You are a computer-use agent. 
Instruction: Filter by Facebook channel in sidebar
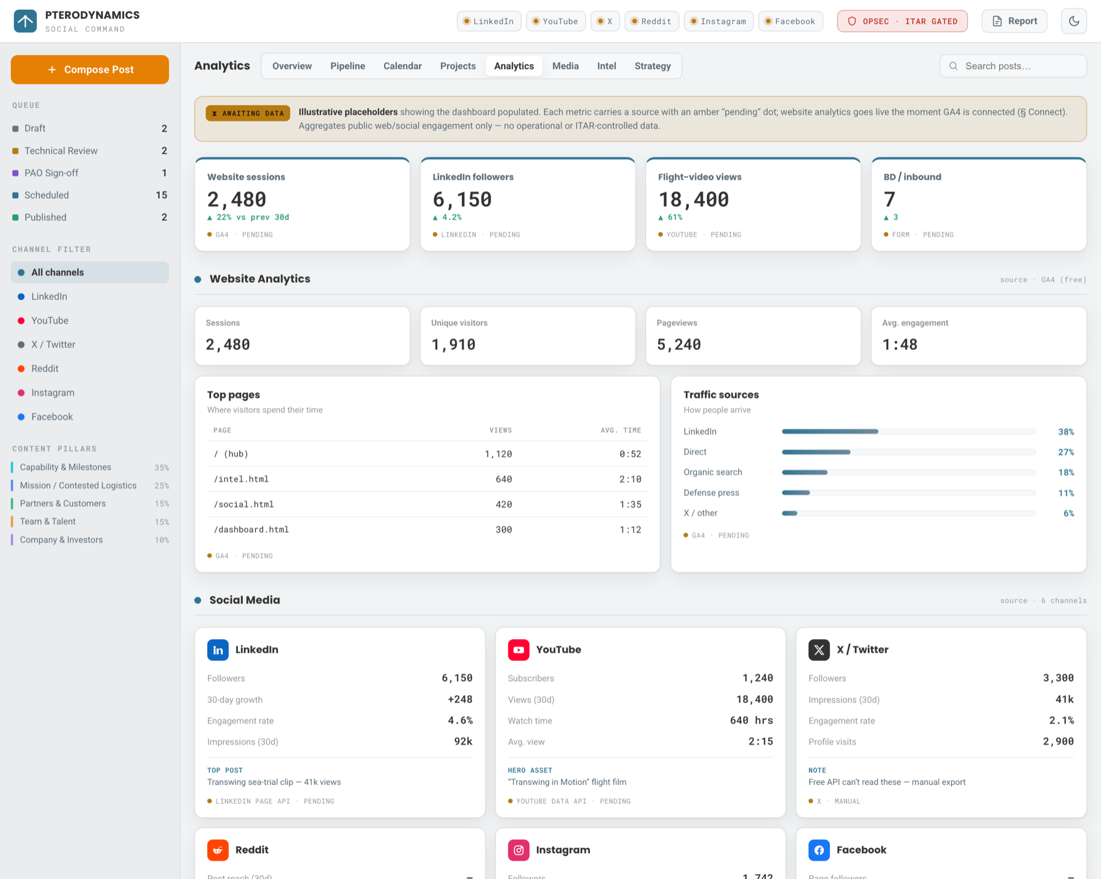pyautogui.click(x=90, y=417)
